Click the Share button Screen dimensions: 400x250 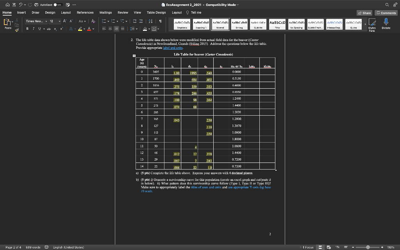364,13
